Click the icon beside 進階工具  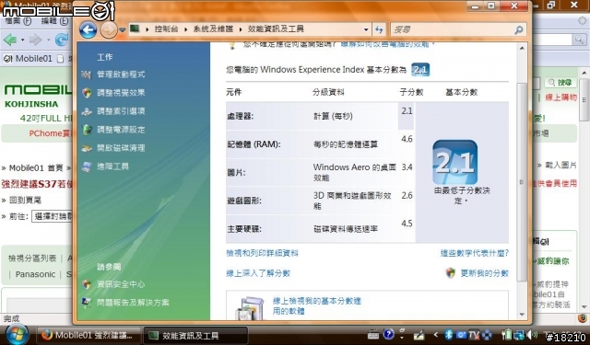click(87, 167)
